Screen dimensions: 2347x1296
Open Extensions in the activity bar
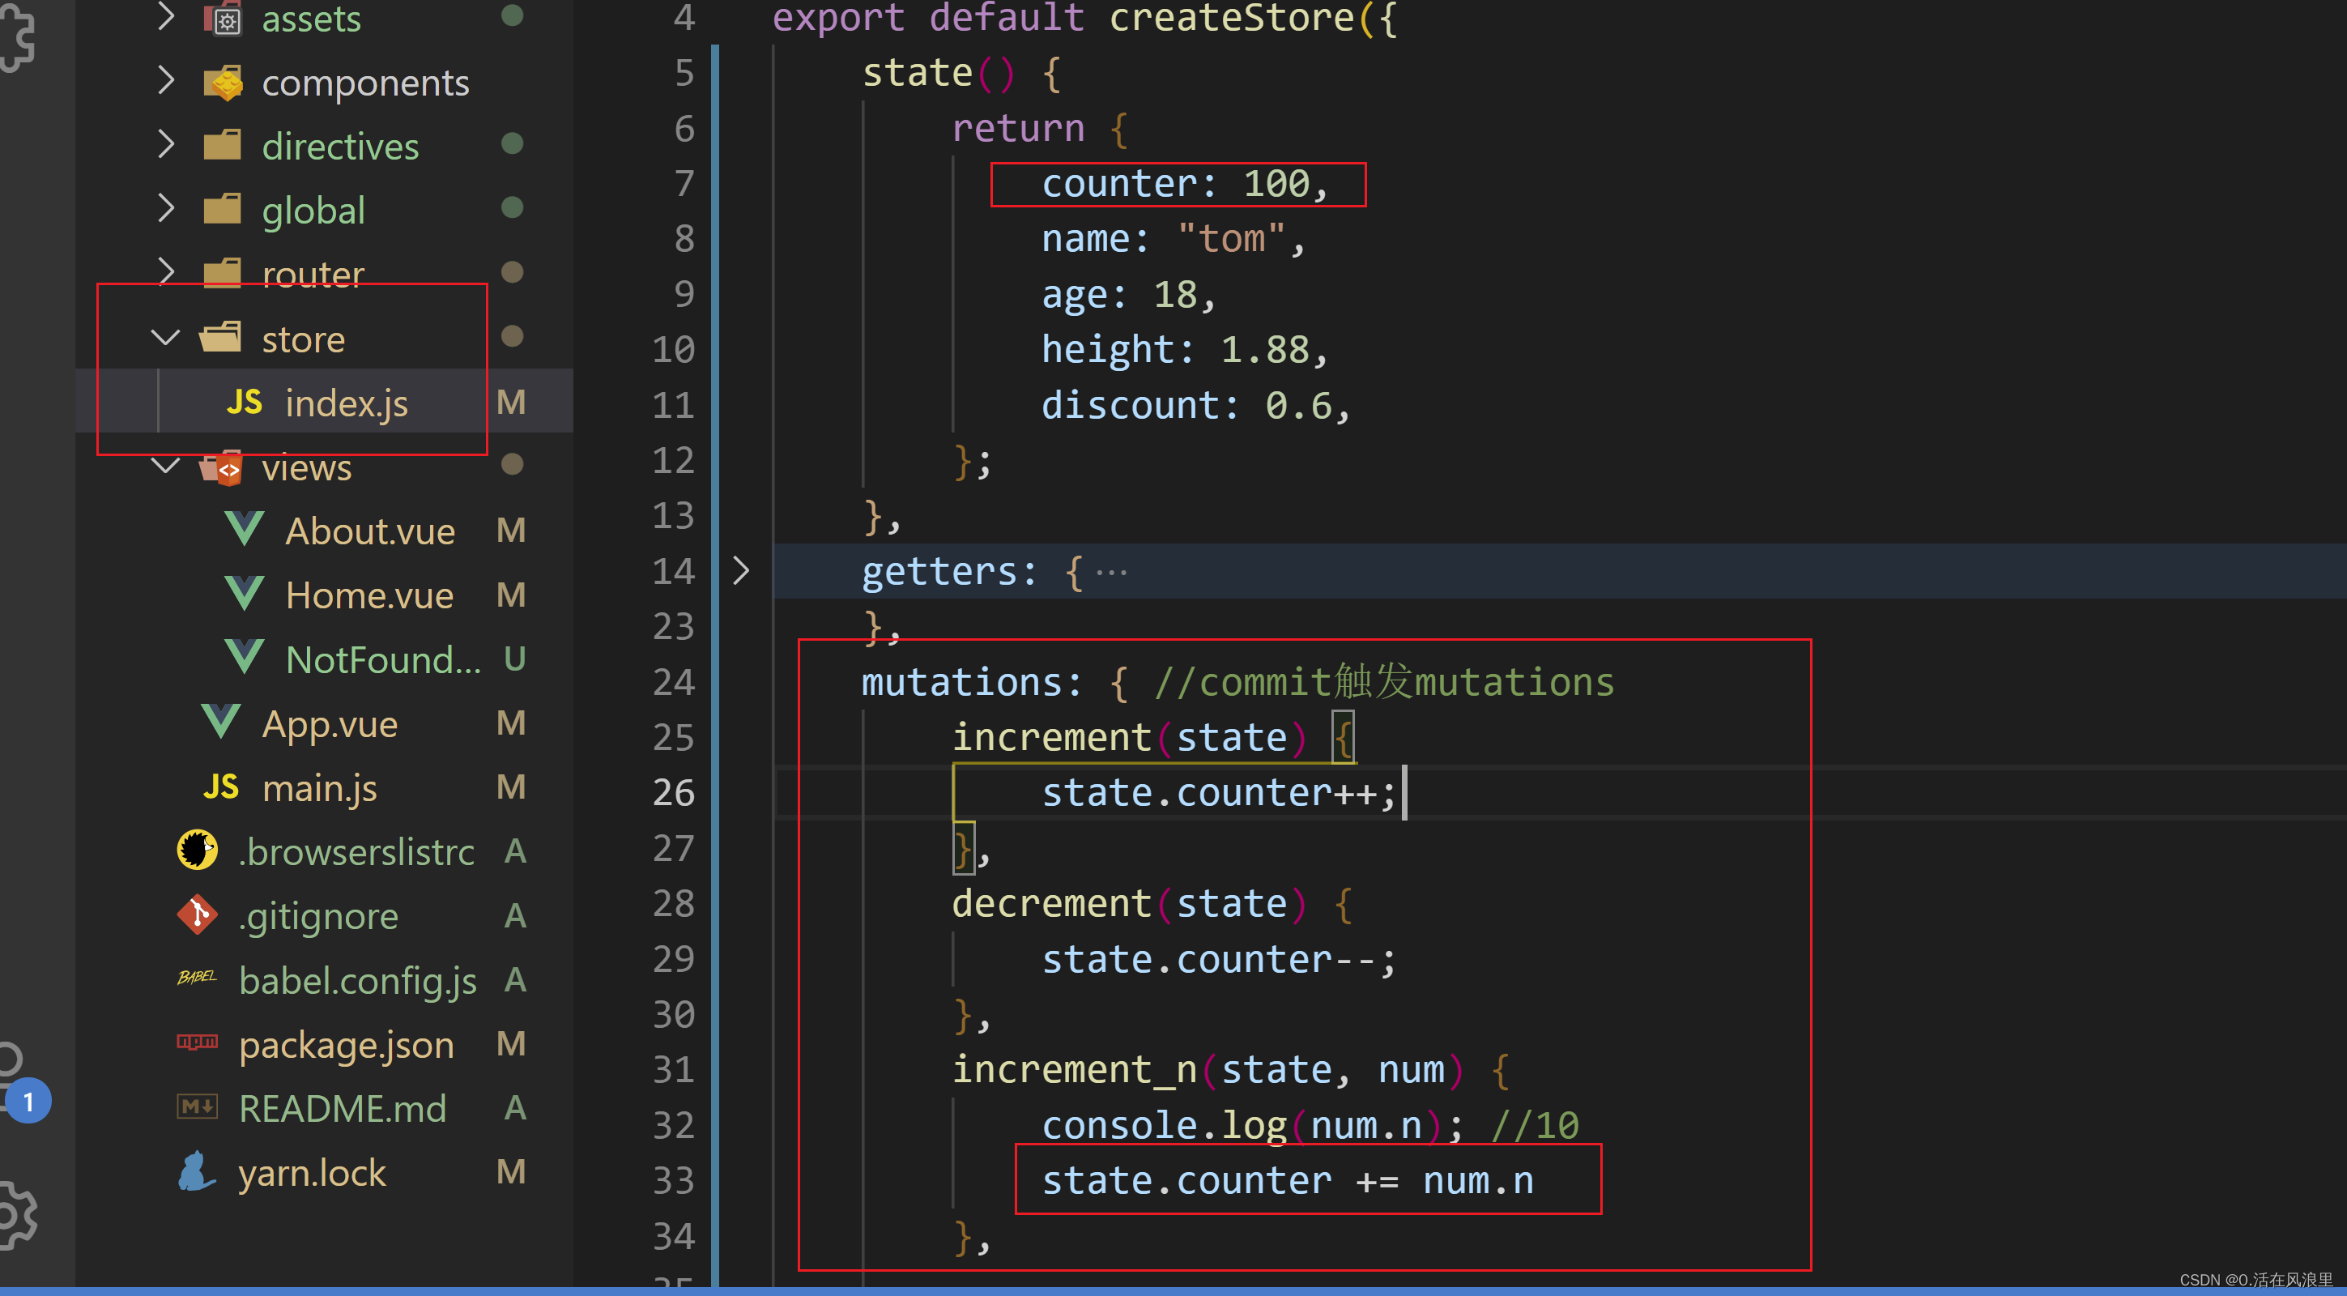(16, 36)
